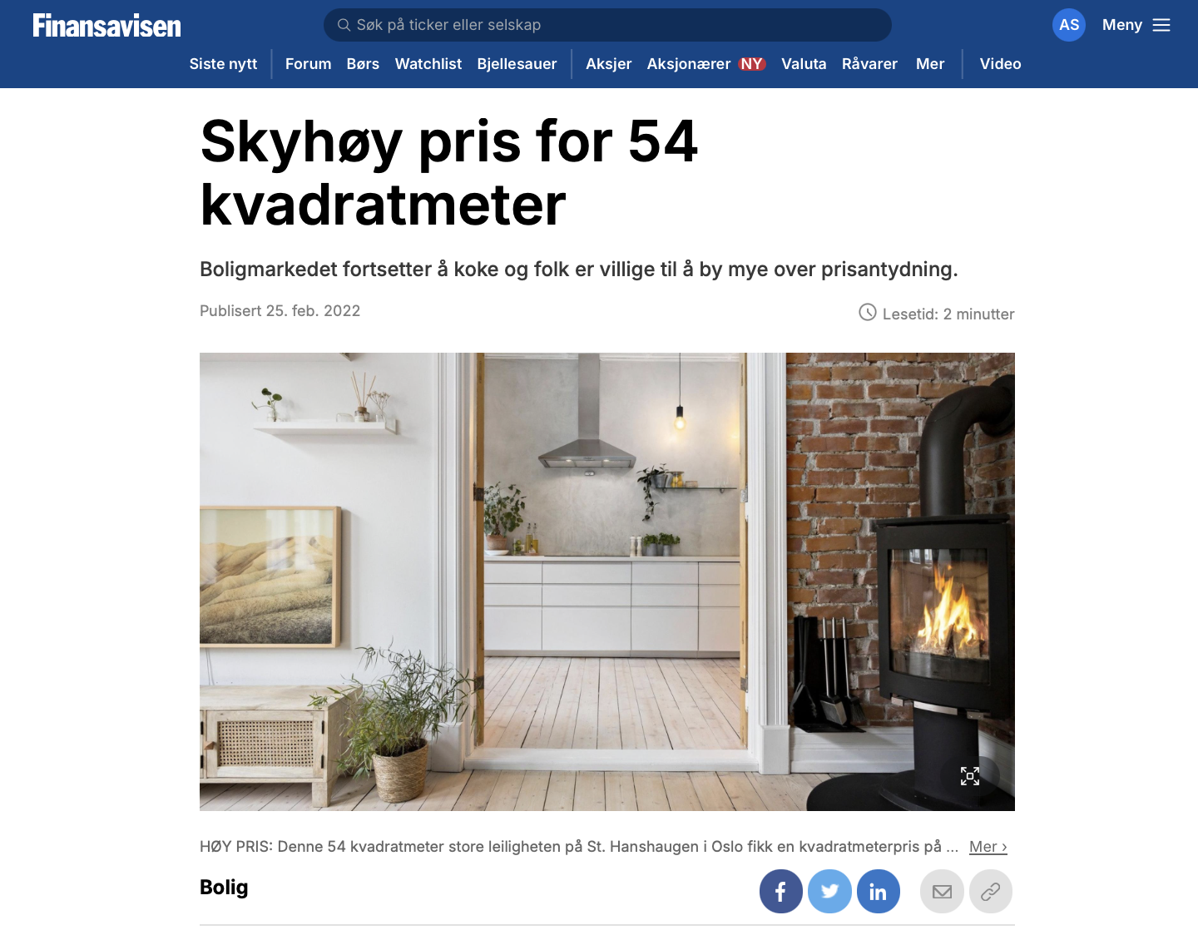Open the Siste nytt section

(x=223, y=64)
